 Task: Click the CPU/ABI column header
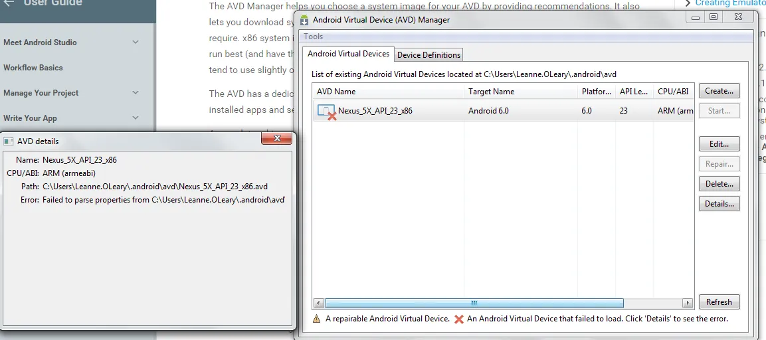673,92
